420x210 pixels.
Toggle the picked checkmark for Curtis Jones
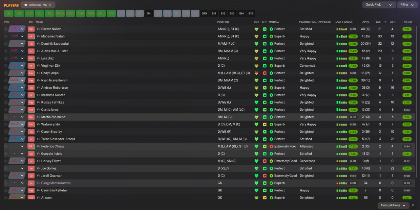(6, 110)
